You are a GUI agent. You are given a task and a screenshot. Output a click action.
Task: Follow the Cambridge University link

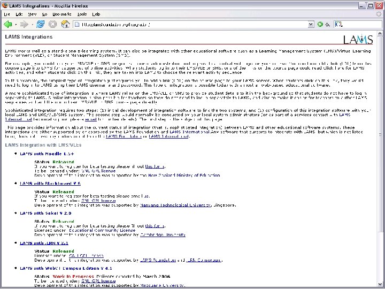click(x=163, y=235)
